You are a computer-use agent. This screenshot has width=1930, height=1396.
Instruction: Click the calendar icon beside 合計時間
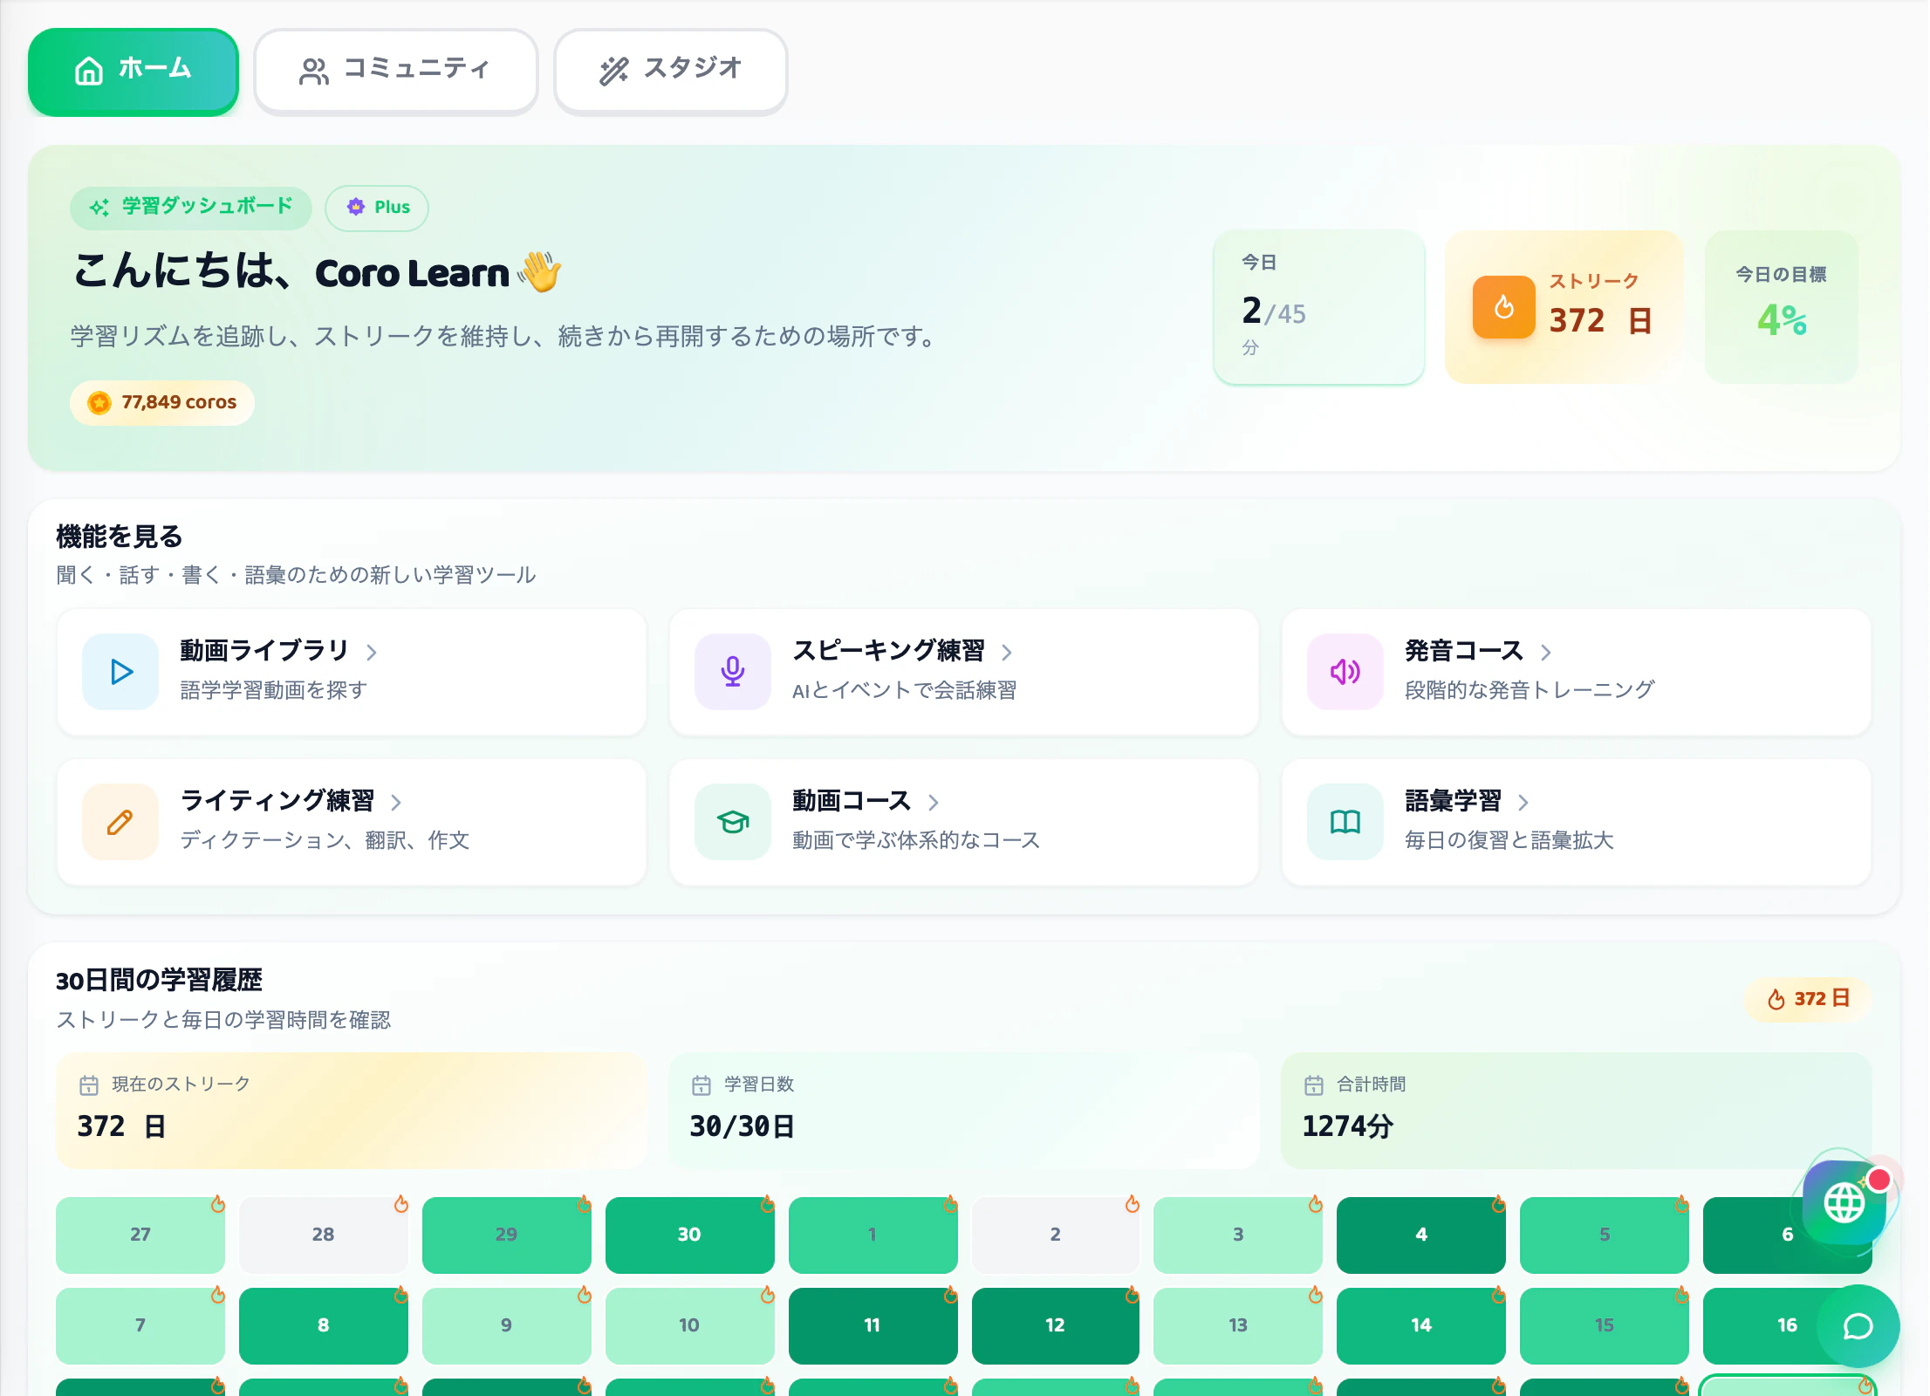tap(1314, 1085)
